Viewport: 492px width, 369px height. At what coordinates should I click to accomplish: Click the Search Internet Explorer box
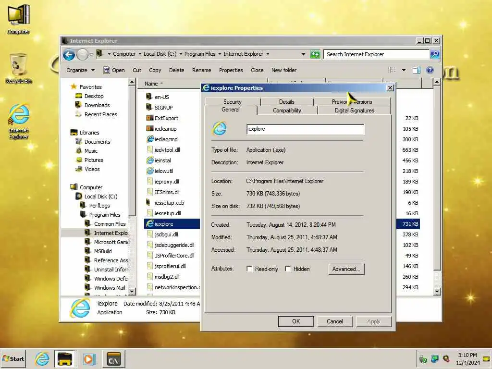point(376,54)
